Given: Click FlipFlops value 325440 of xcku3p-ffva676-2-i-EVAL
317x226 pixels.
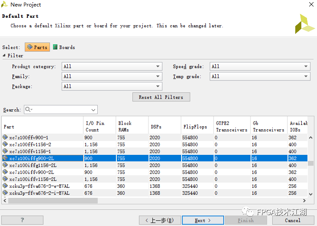Looking at the screenshot, I should [190, 193].
